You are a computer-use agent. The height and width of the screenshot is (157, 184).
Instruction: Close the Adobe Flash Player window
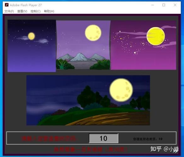175,5
